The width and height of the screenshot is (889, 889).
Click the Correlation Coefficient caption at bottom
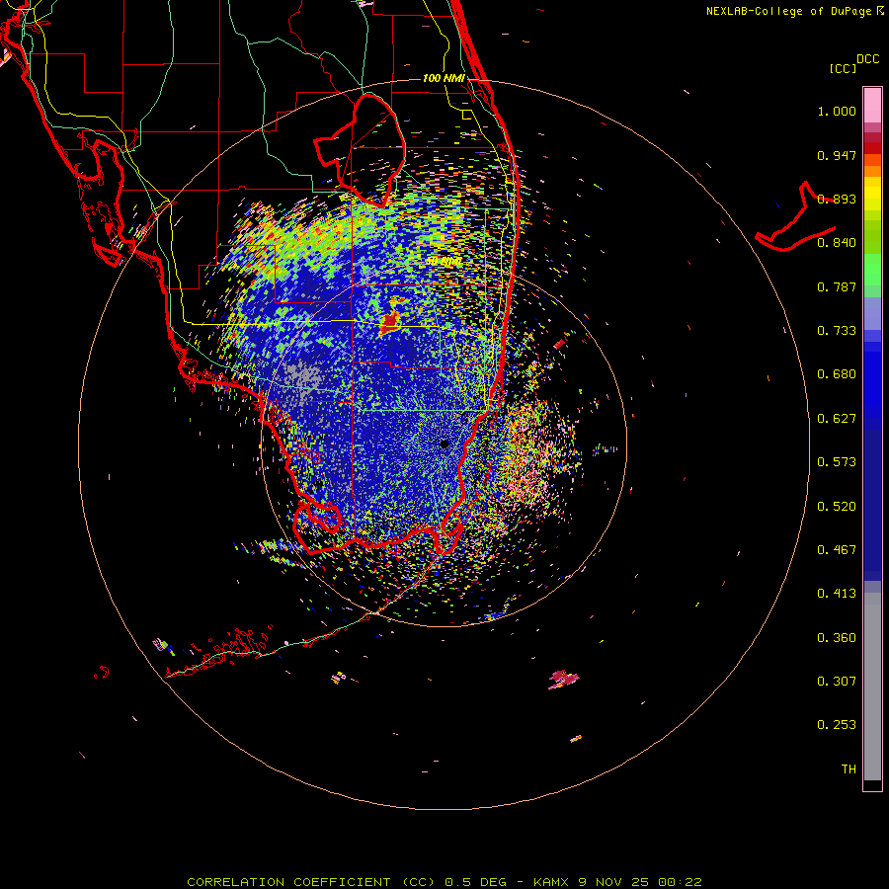tap(444, 882)
